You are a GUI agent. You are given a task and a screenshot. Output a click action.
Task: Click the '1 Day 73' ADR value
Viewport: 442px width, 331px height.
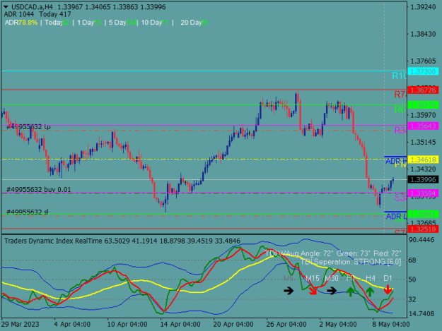[89, 23]
